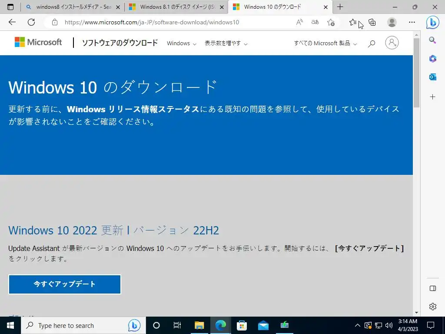Reload the page with the refresh icon

pos(31,22)
